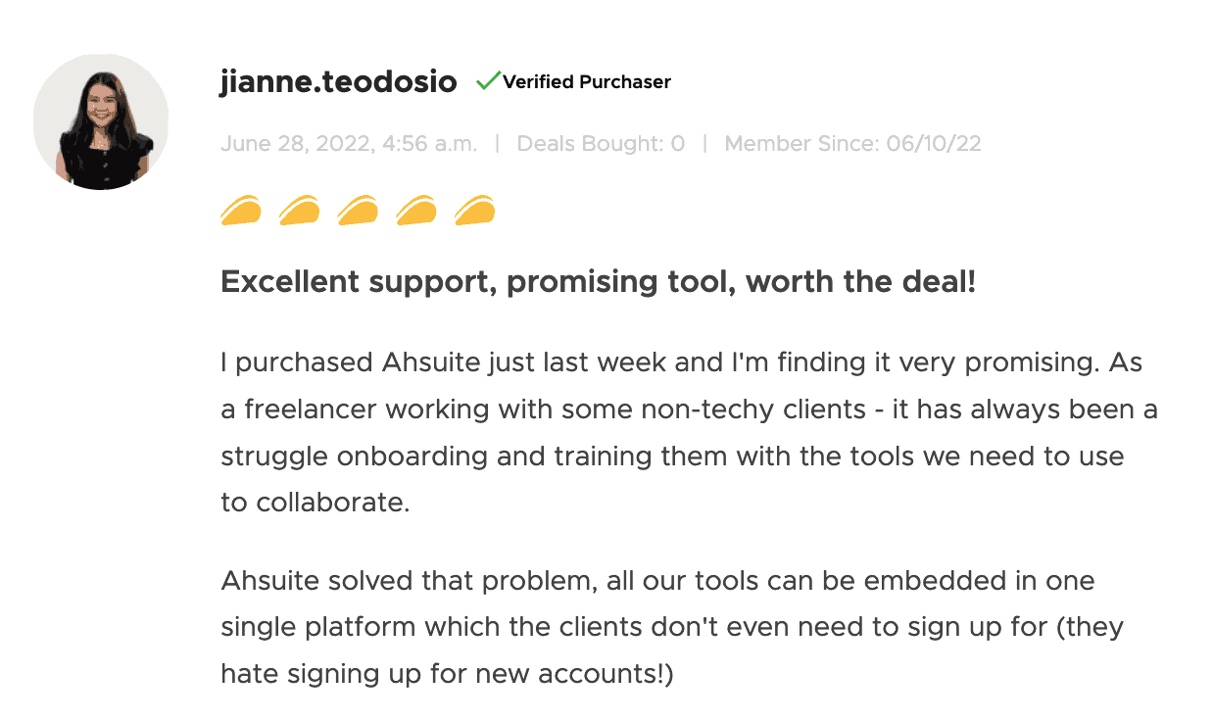Click the line starting "I purchased Ahsuite"
The image size is (1213, 721).
click(x=681, y=362)
